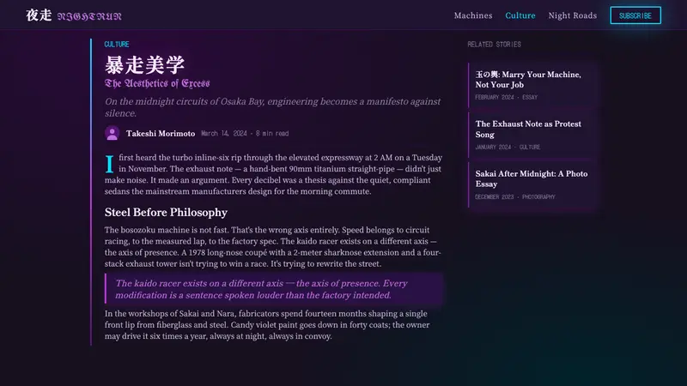The width and height of the screenshot is (687, 386).
Task: Click the 'February 2024 · Essay' meta text
Action: point(506,97)
